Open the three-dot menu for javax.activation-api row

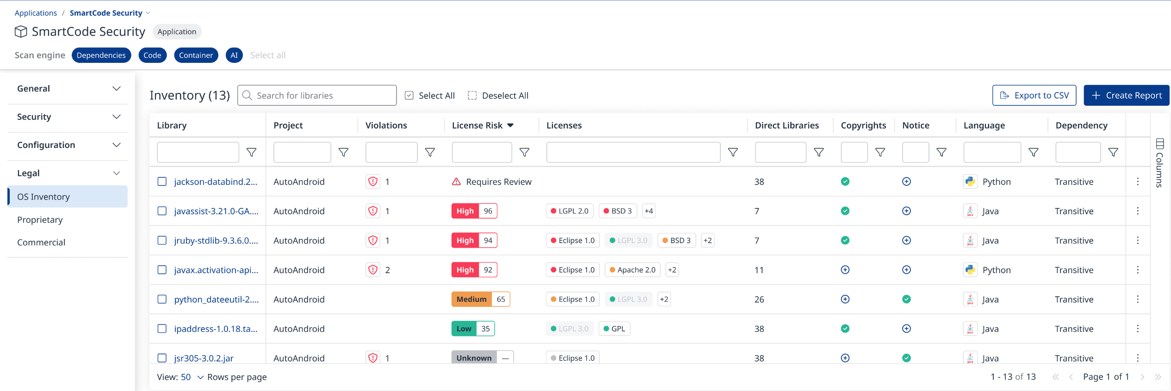pyautogui.click(x=1138, y=270)
